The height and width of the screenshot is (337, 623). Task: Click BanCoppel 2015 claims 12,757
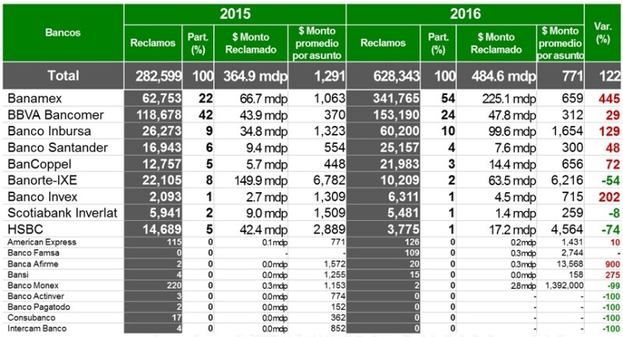[x=162, y=164]
